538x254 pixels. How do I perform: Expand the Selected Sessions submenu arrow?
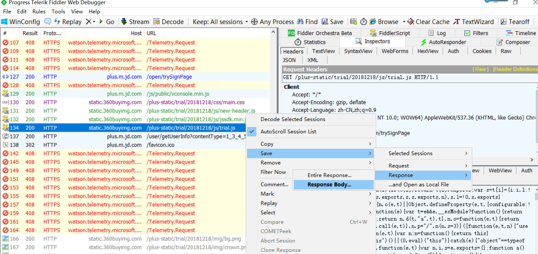(x=466, y=153)
